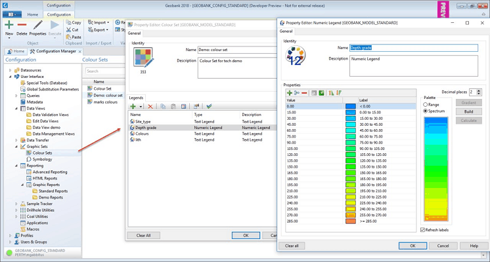Click the colour swatch for value 285.00
This screenshot has width=490, height=262.
pos(350,221)
